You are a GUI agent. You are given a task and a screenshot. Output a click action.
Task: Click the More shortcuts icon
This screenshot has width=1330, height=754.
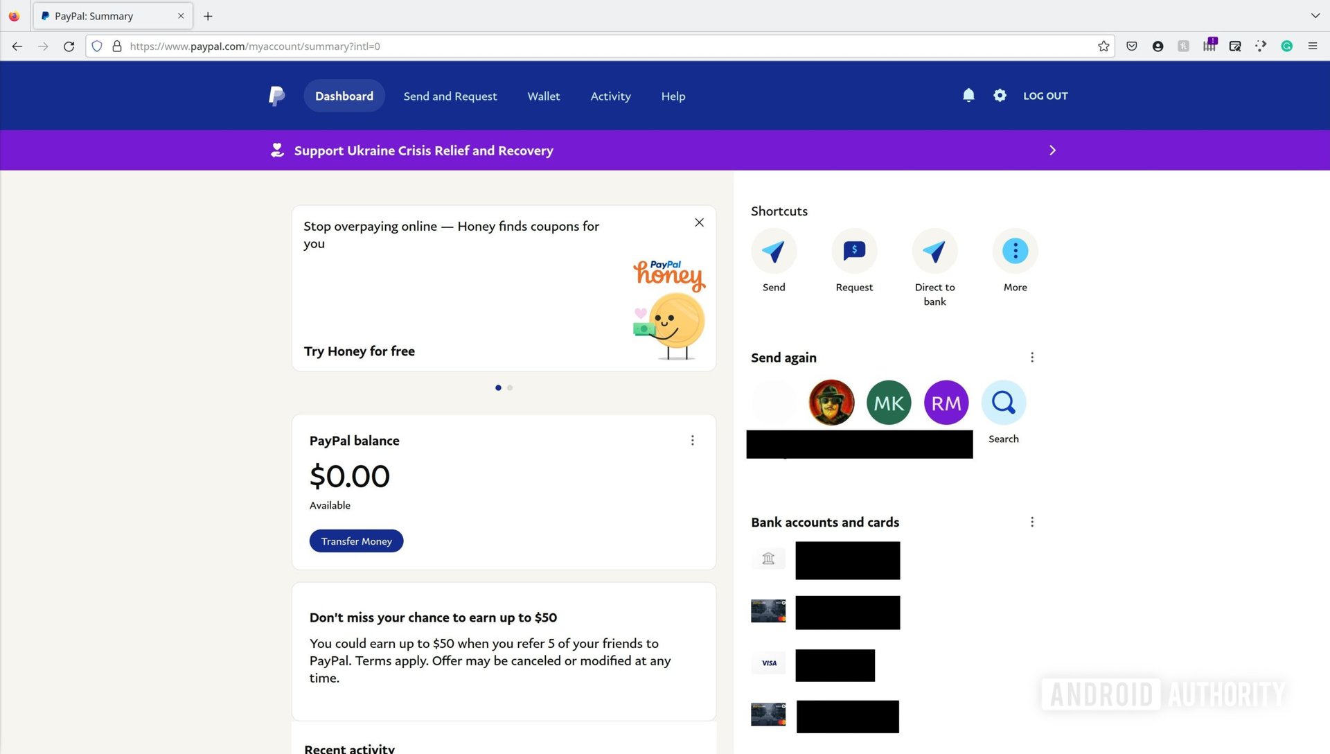(x=1015, y=250)
